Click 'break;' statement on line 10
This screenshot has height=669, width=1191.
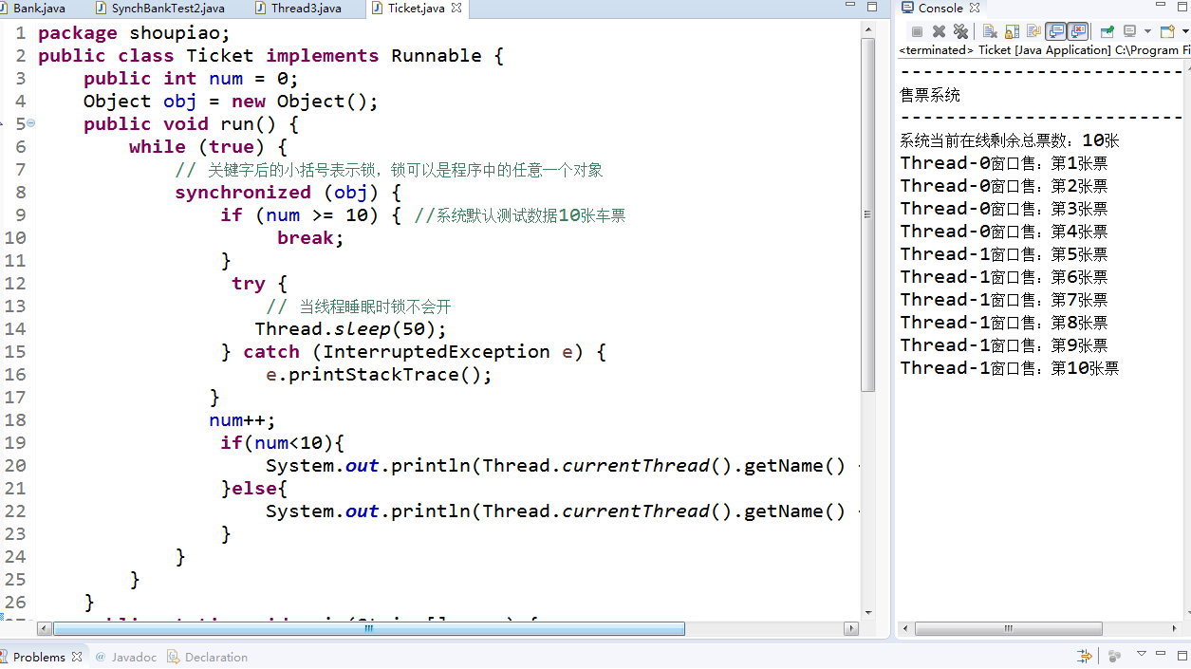[x=310, y=238]
